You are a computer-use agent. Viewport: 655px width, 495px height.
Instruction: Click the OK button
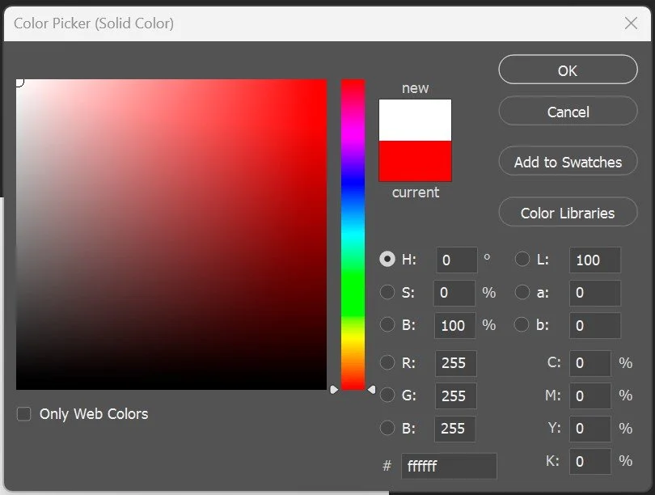click(567, 70)
